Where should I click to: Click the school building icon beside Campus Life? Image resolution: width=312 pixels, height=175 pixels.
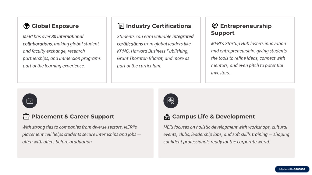coord(167,117)
